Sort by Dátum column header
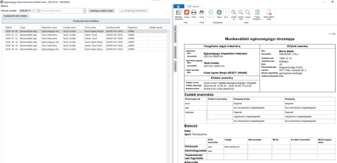This screenshot has height=163, width=337. 12,28
